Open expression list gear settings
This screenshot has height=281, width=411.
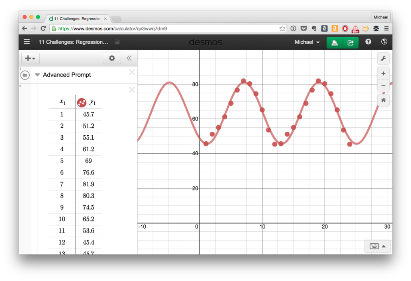click(112, 58)
